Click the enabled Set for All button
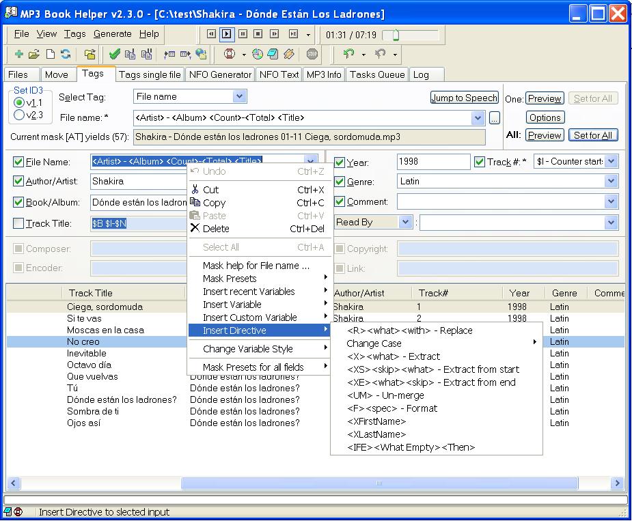The image size is (632, 521). tap(593, 135)
